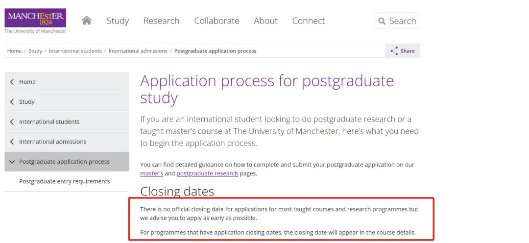Select the About menu item
529x243 pixels.
[x=265, y=21]
